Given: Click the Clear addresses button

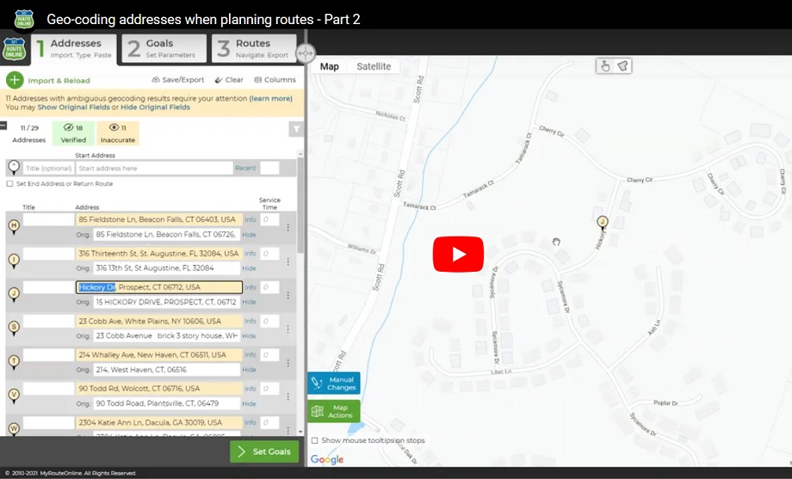Looking at the screenshot, I should pos(229,80).
